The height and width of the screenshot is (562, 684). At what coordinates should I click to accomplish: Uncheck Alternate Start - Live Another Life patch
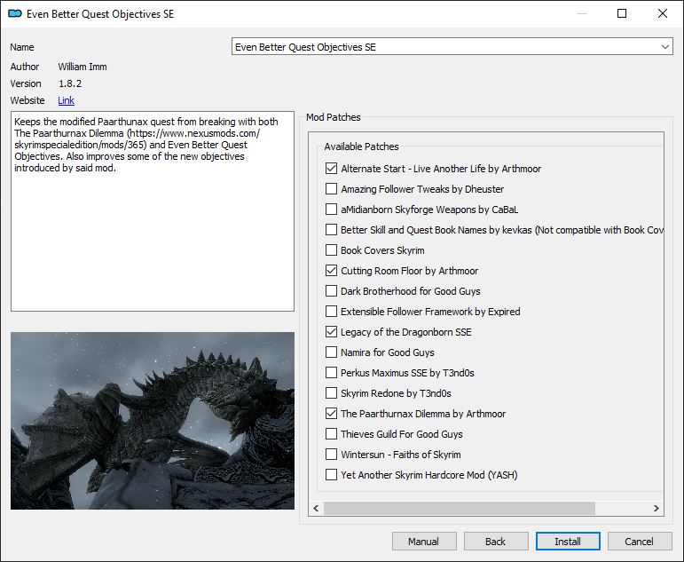point(331,169)
